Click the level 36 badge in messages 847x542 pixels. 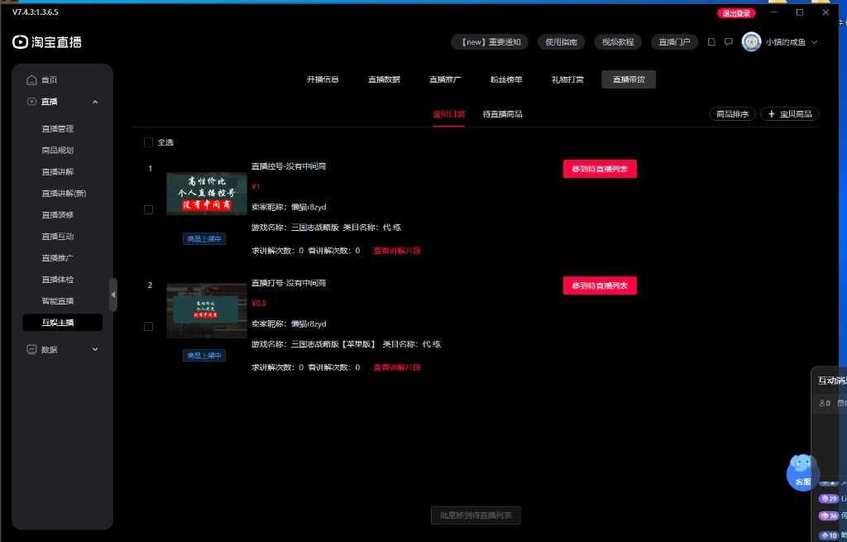[829, 516]
